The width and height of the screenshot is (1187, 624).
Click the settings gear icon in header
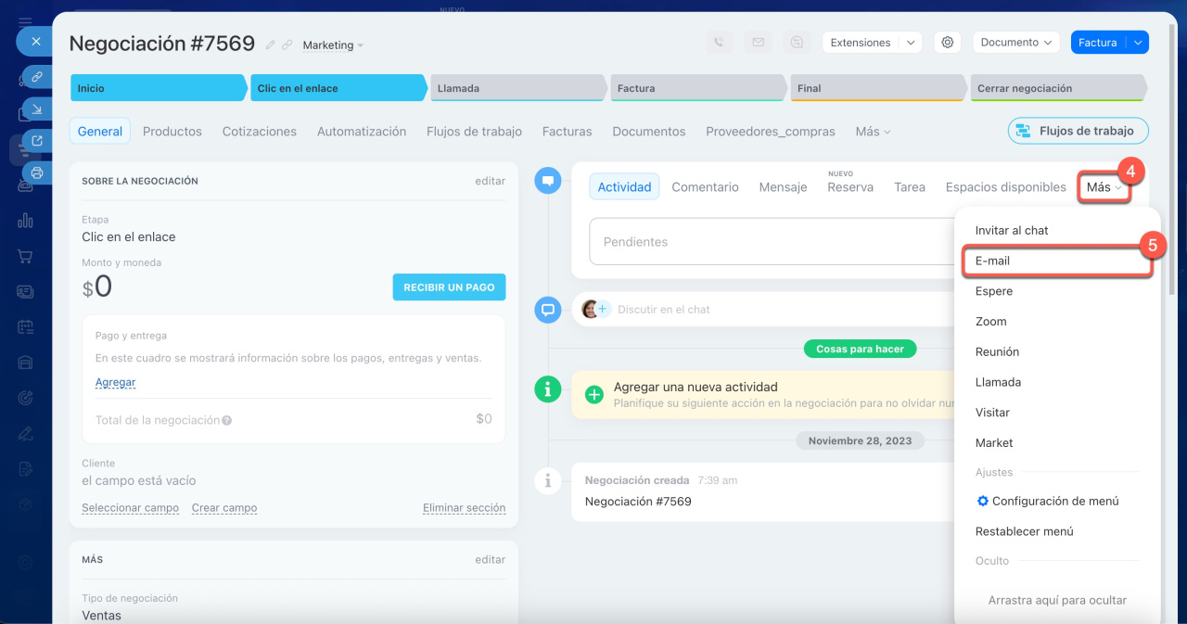click(947, 43)
